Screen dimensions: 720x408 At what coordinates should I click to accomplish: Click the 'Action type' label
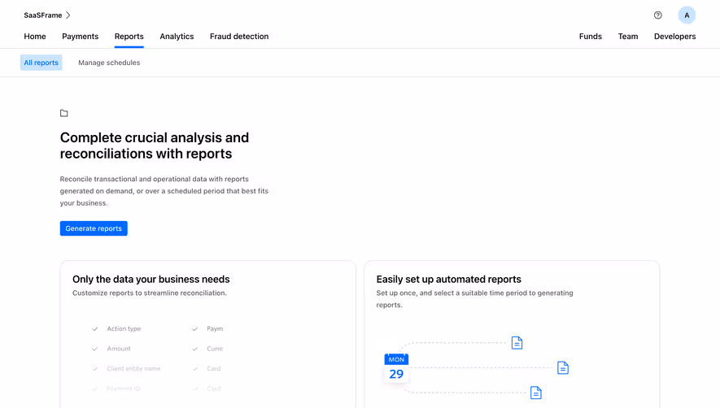[124, 328]
